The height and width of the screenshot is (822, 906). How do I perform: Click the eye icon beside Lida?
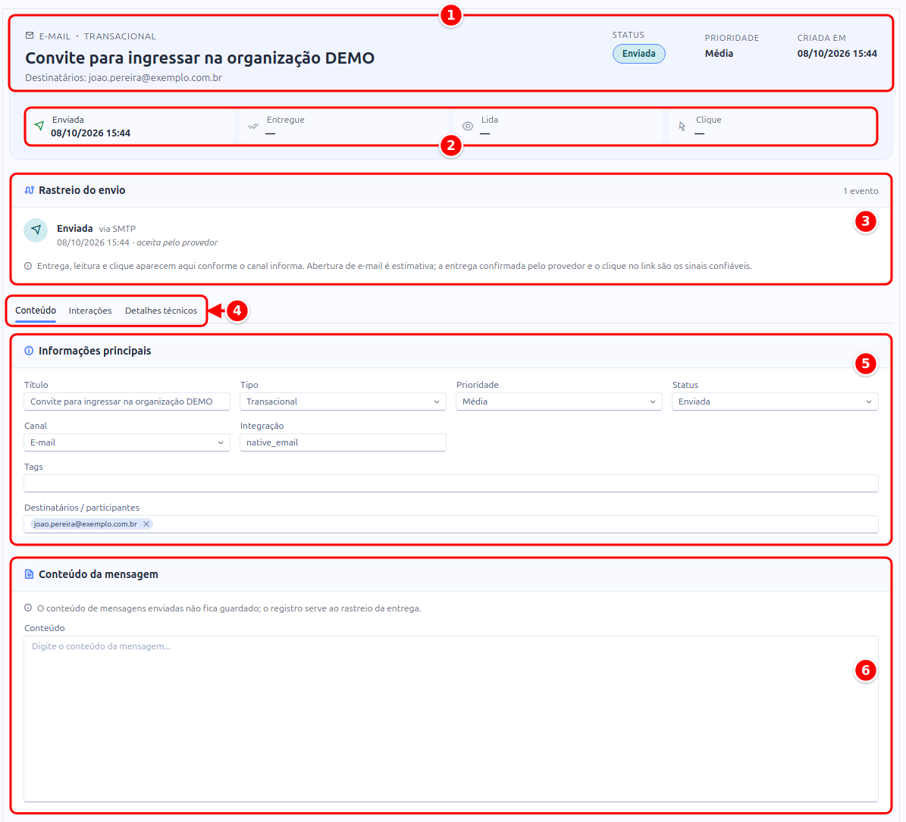tap(468, 126)
